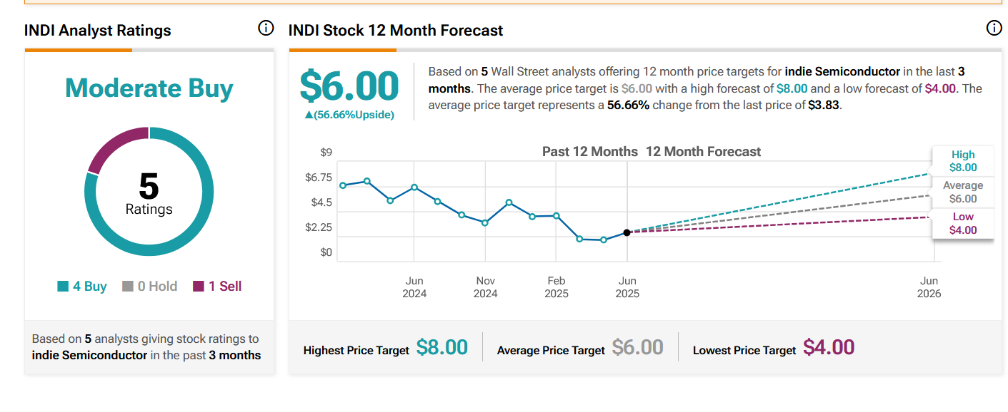The image size is (1008, 412).
Task: Click the maroon Sell segment of donut
Action: coord(114,146)
